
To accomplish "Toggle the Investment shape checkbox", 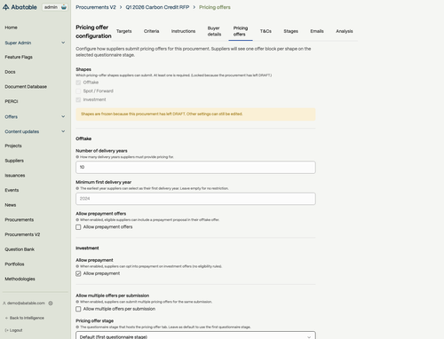I will (78, 99).
